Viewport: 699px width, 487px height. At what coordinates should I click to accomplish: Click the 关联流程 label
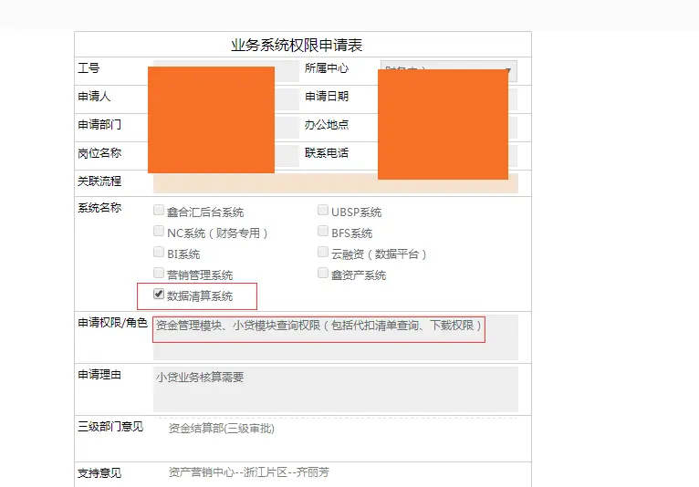point(99,181)
